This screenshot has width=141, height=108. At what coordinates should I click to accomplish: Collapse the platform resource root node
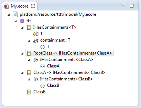pyautogui.click(x=9, y=15)
